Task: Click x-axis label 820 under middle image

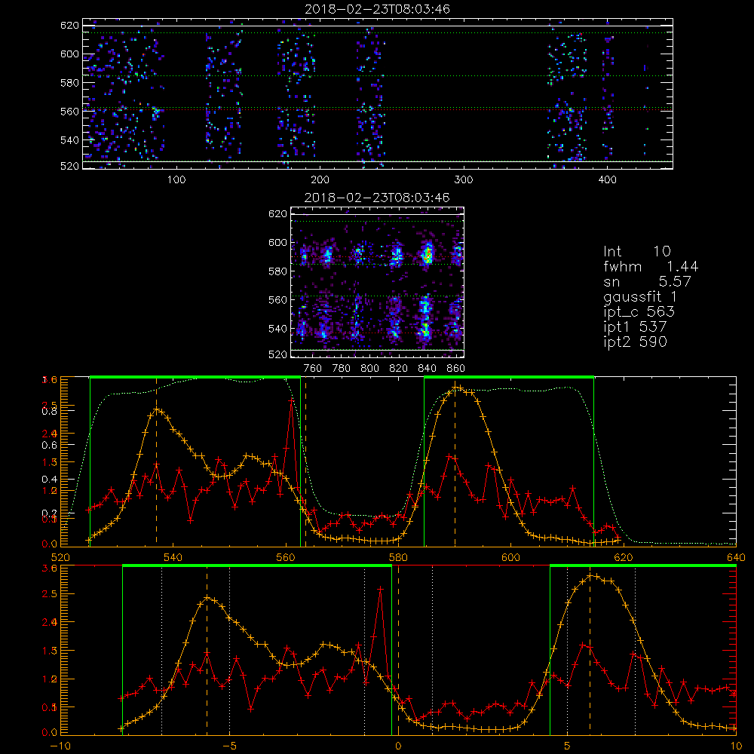Action: coord(399,369)
